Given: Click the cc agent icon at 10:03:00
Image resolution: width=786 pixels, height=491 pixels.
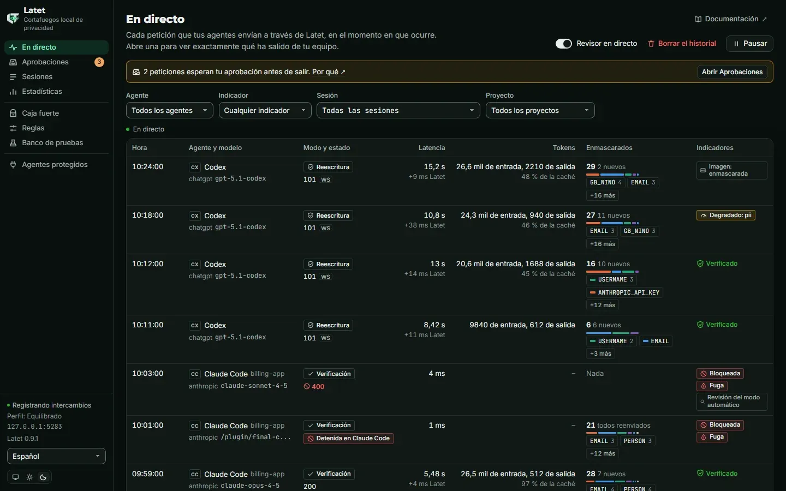Looking at the screenshot, I should 195,374.
